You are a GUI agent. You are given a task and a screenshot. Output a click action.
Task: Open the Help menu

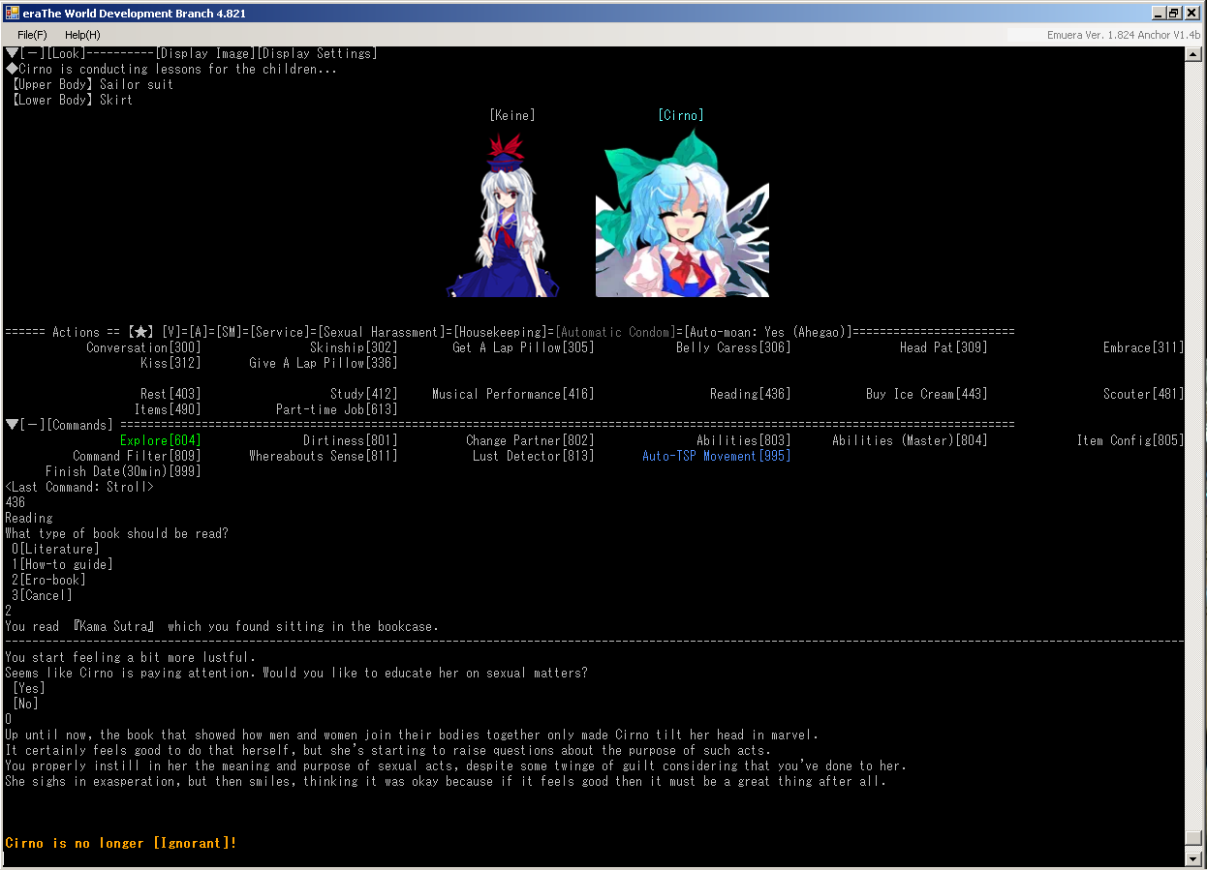tap(82, 35)
